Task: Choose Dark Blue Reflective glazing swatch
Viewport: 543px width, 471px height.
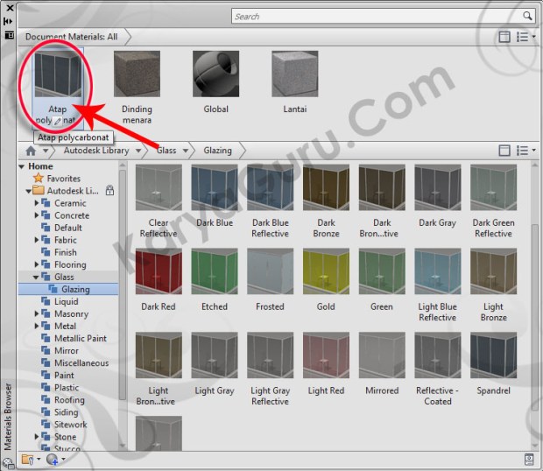Action: (x=270, y=187)
